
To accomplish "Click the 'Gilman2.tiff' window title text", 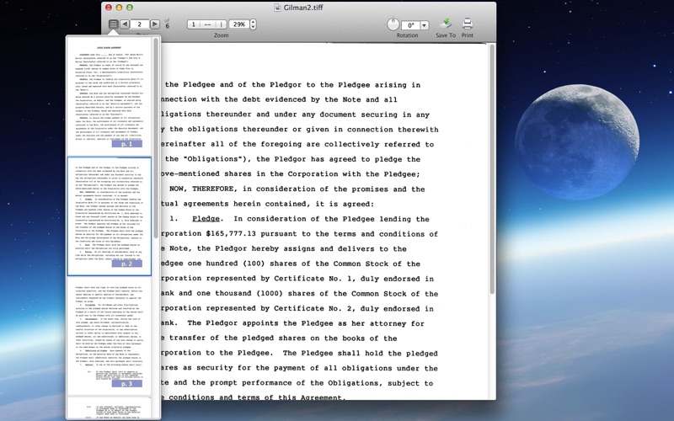I will tap(303, 8).
